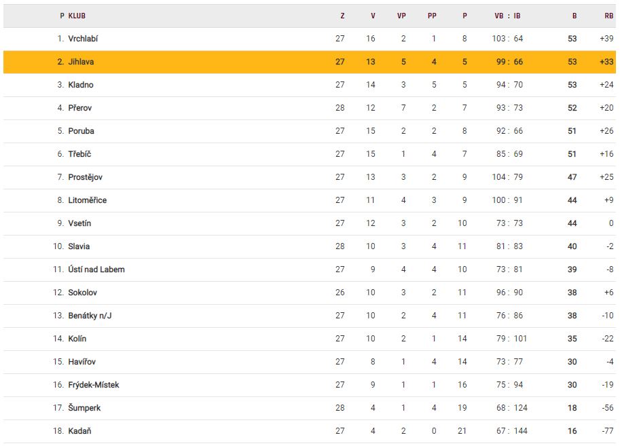Select Kadaň at the table bottom
The height and width of the screenshot is (448, 620).
coord(79,431)
